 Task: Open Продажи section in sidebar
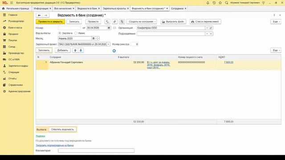point(13,34)
